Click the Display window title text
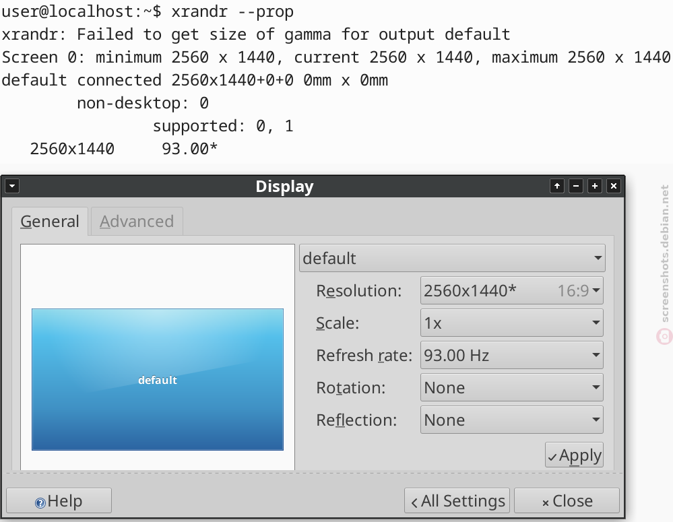Viewport: 673px width, 522px height. (284, 187)
